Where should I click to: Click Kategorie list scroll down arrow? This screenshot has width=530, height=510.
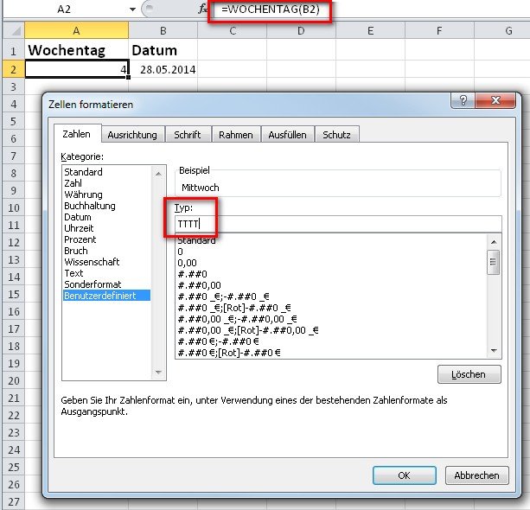click(x=158, y=373)
